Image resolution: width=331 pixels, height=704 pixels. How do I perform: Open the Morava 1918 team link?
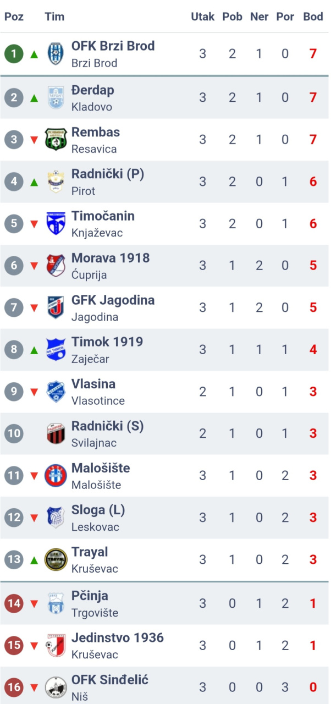[x=111, y=258]
